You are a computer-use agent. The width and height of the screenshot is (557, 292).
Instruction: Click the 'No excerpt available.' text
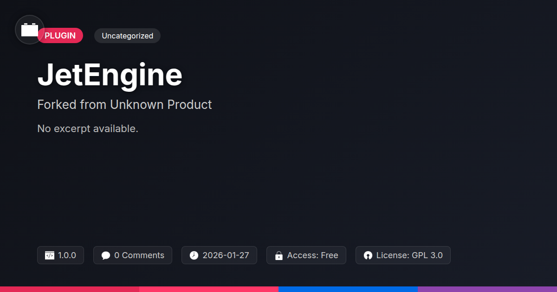click(88, 129)
